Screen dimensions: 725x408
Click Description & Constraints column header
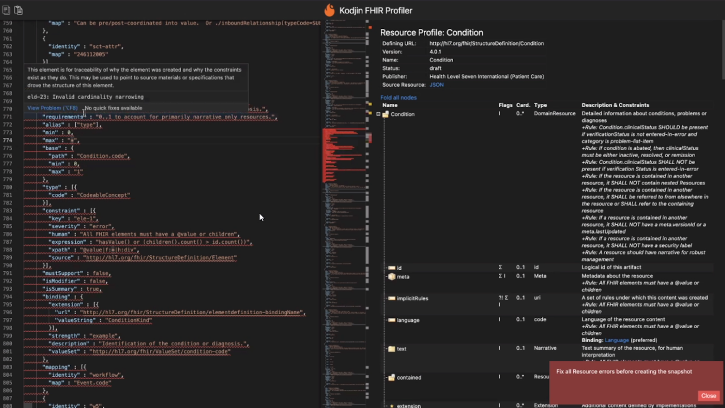(615, 105)
